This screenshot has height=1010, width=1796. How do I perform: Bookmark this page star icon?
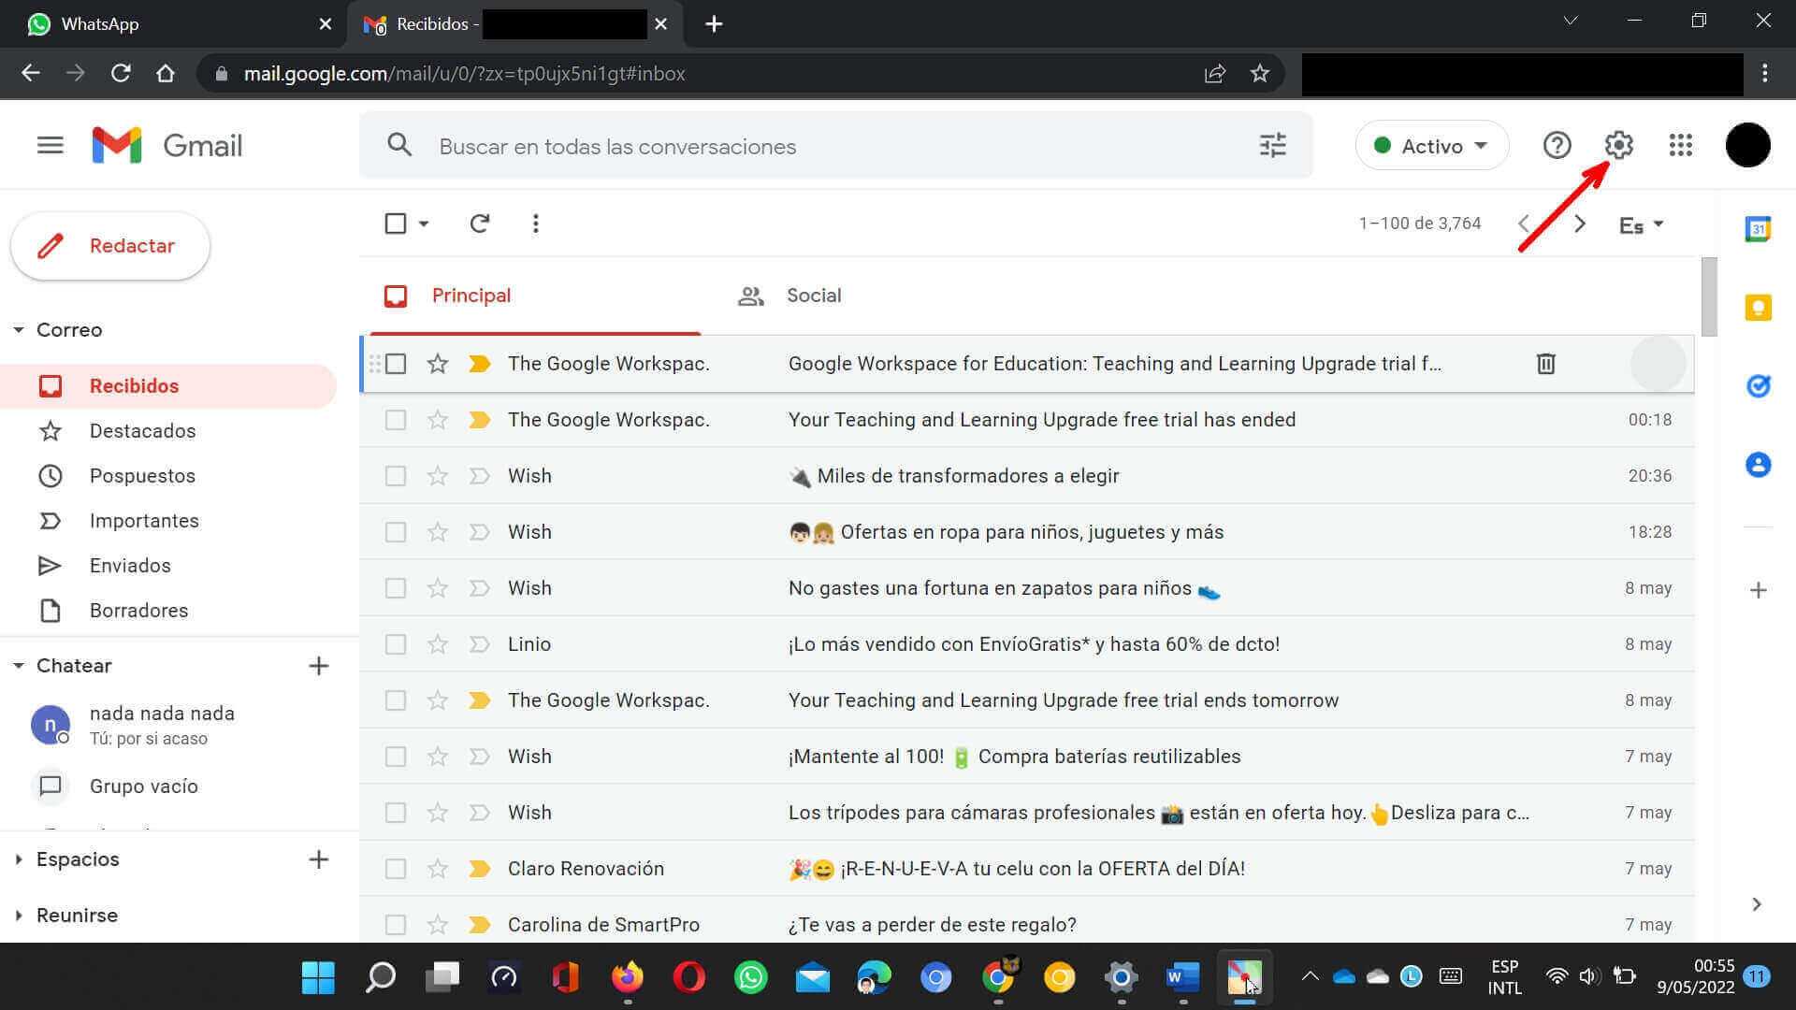point(1259,73)
